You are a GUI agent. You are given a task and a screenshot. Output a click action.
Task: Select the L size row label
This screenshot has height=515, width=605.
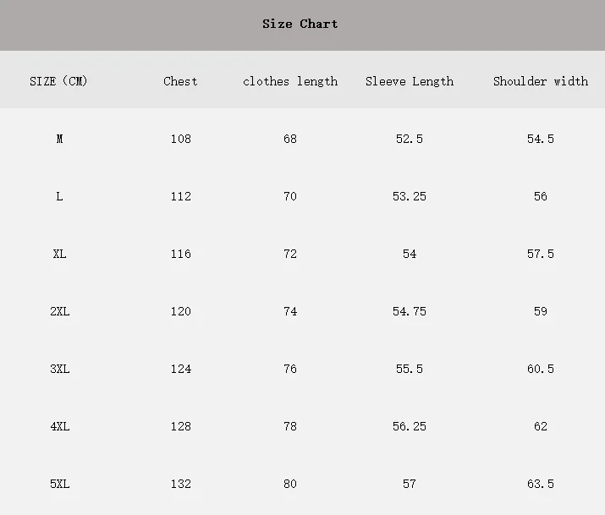pos(59,196)
